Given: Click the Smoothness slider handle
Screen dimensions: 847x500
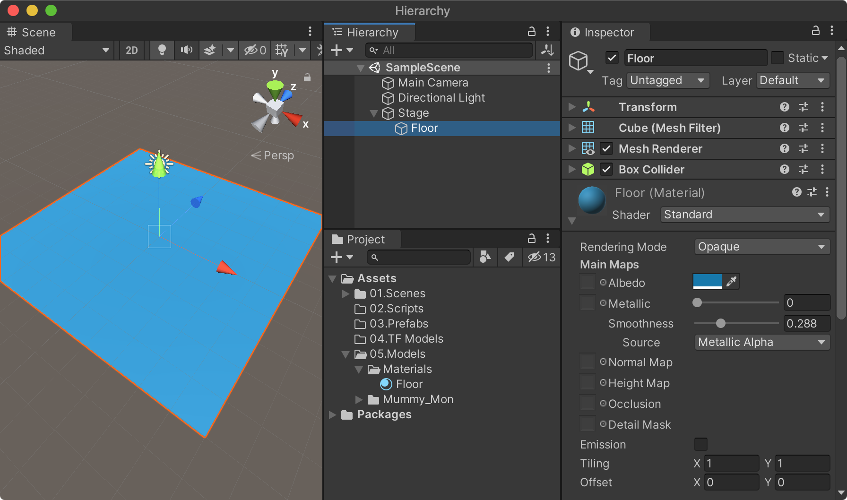Looking at the screenshot, I should click(x=720, y=323).
